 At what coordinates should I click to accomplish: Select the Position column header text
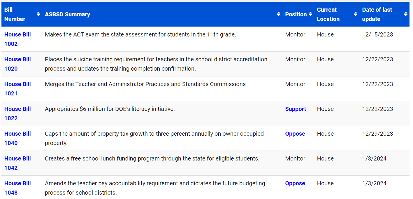(x=296, y=14)
